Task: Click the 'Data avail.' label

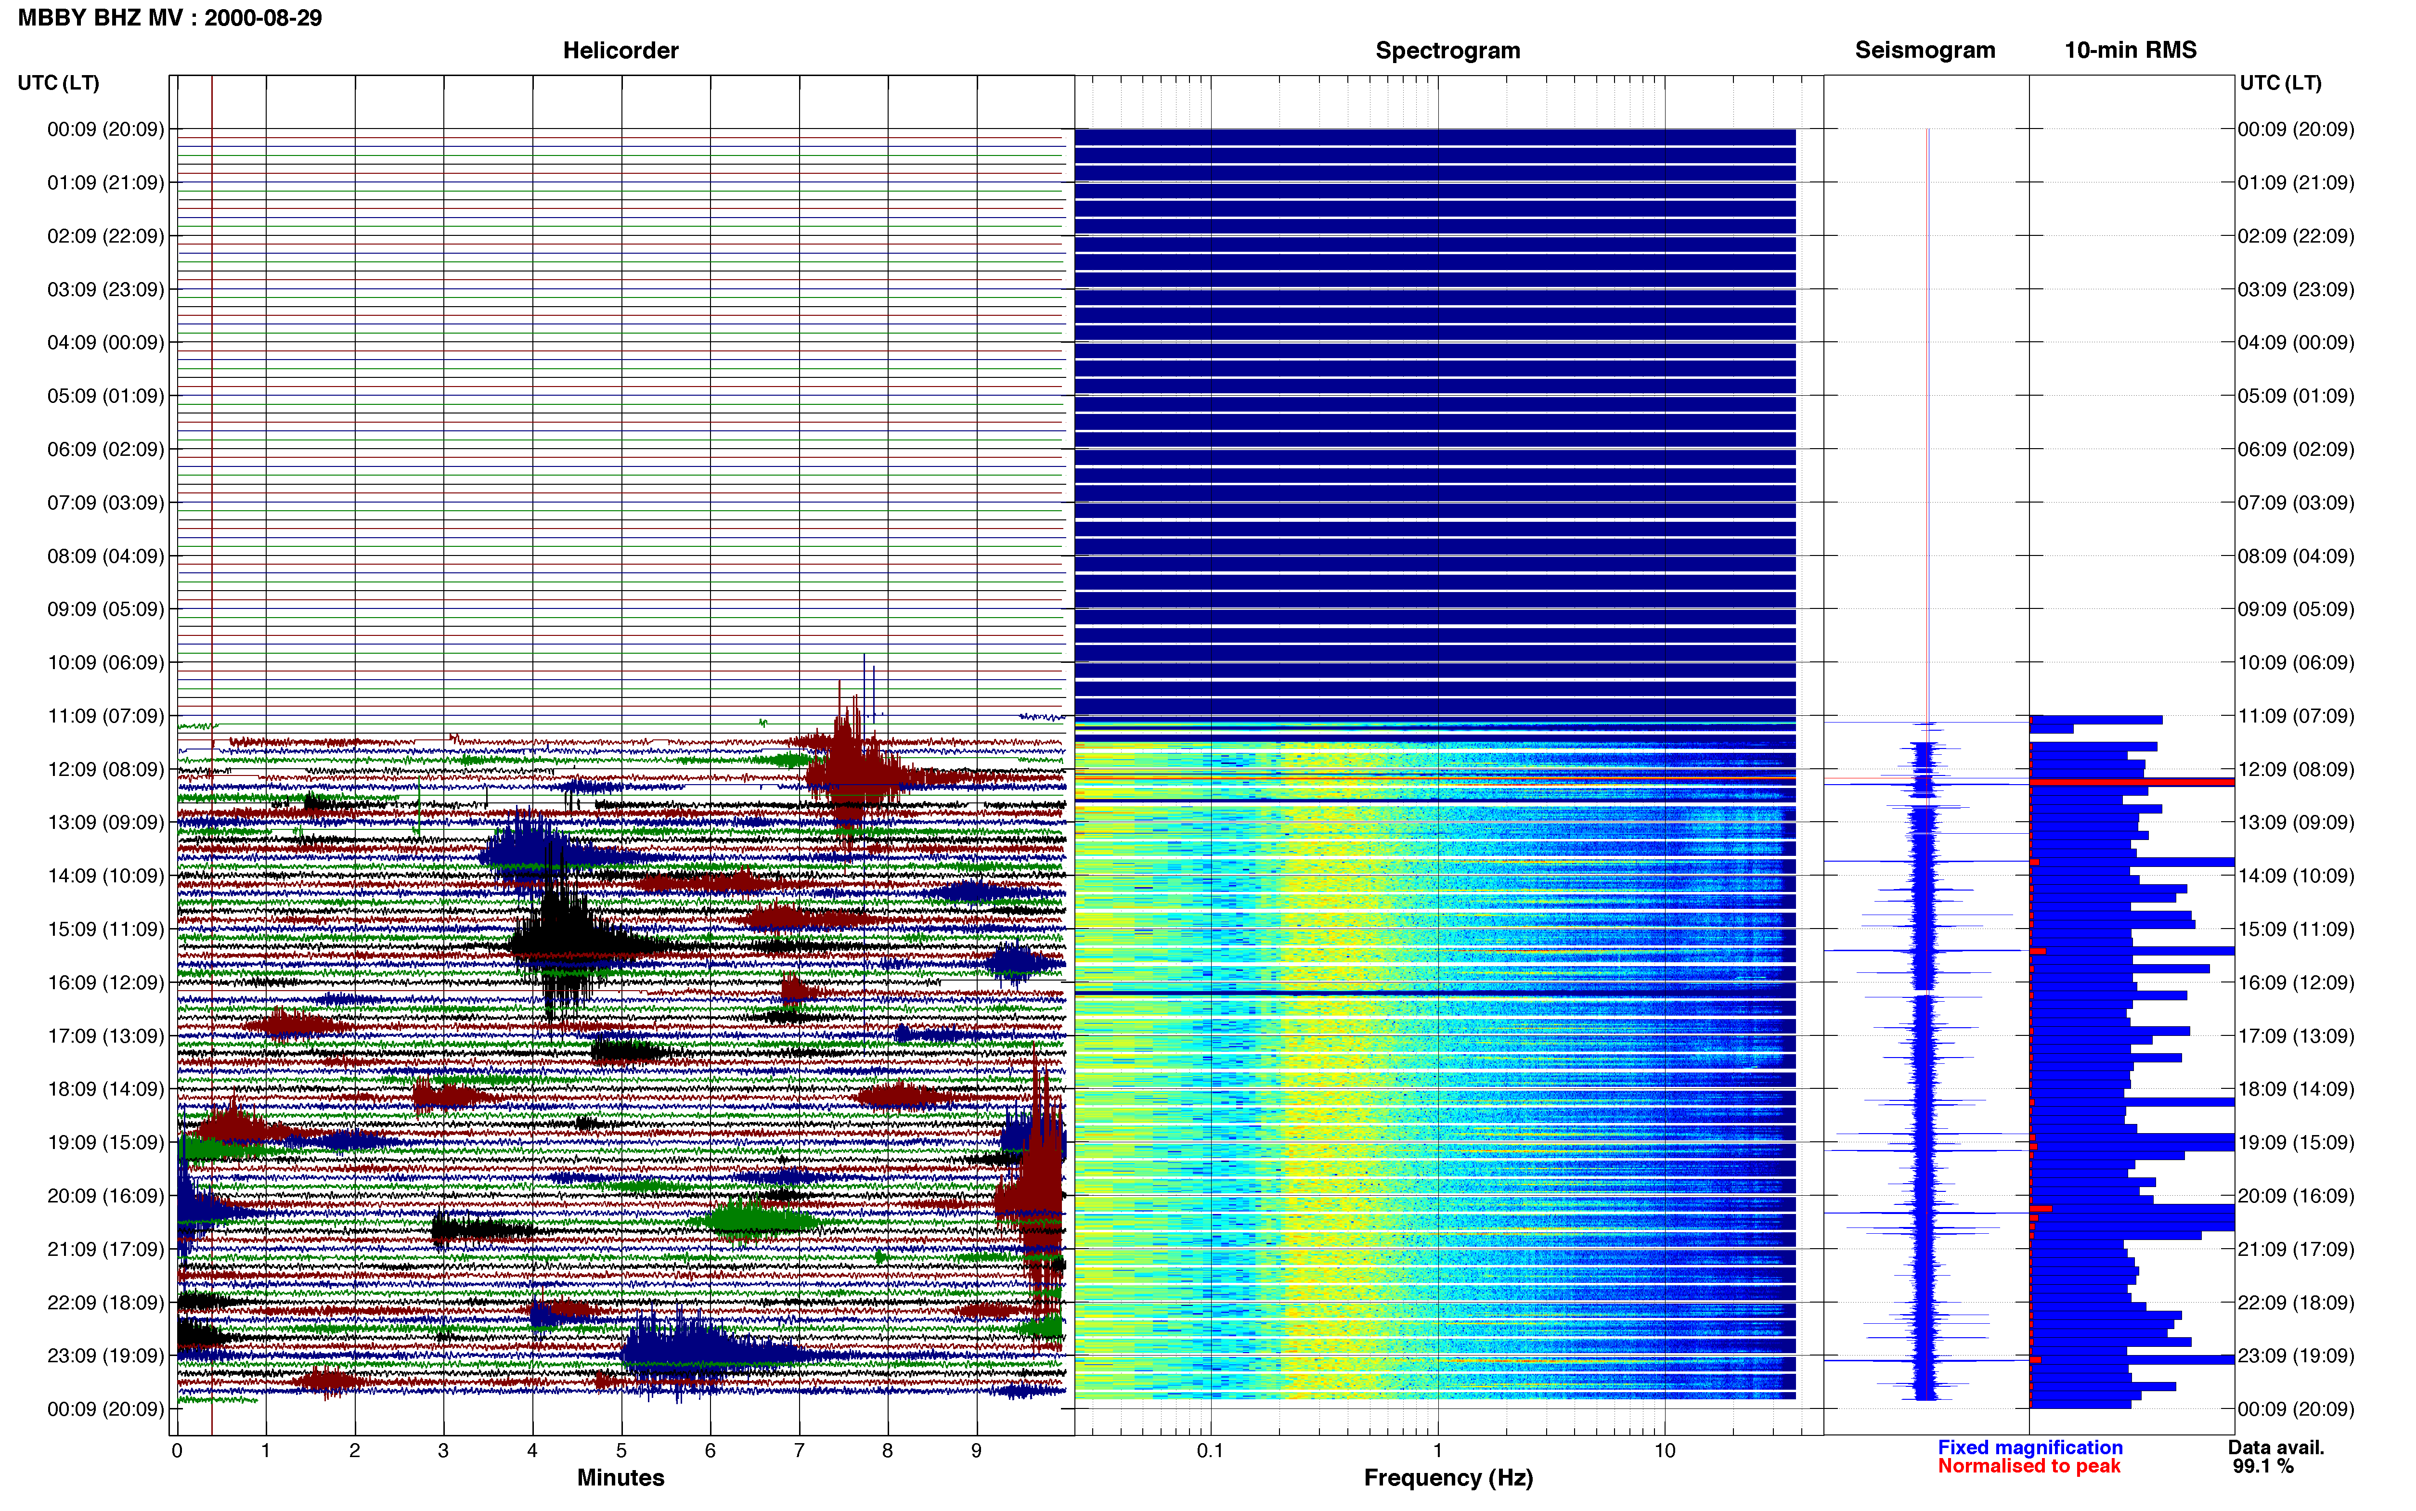Action: point(2276,1448)
